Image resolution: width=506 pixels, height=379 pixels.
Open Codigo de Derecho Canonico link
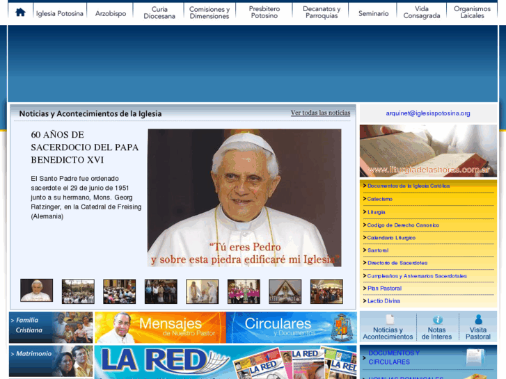point(403,225)
